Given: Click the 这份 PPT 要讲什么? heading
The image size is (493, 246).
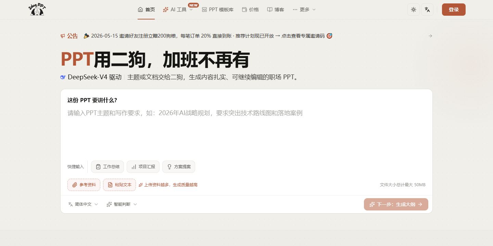Looking at the screenshot, I should click(92, 100).
